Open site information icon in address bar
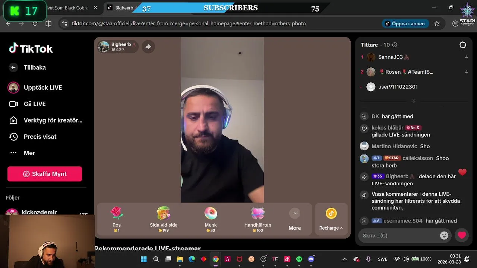Screen dimensions: 477x268 (64, 23)
